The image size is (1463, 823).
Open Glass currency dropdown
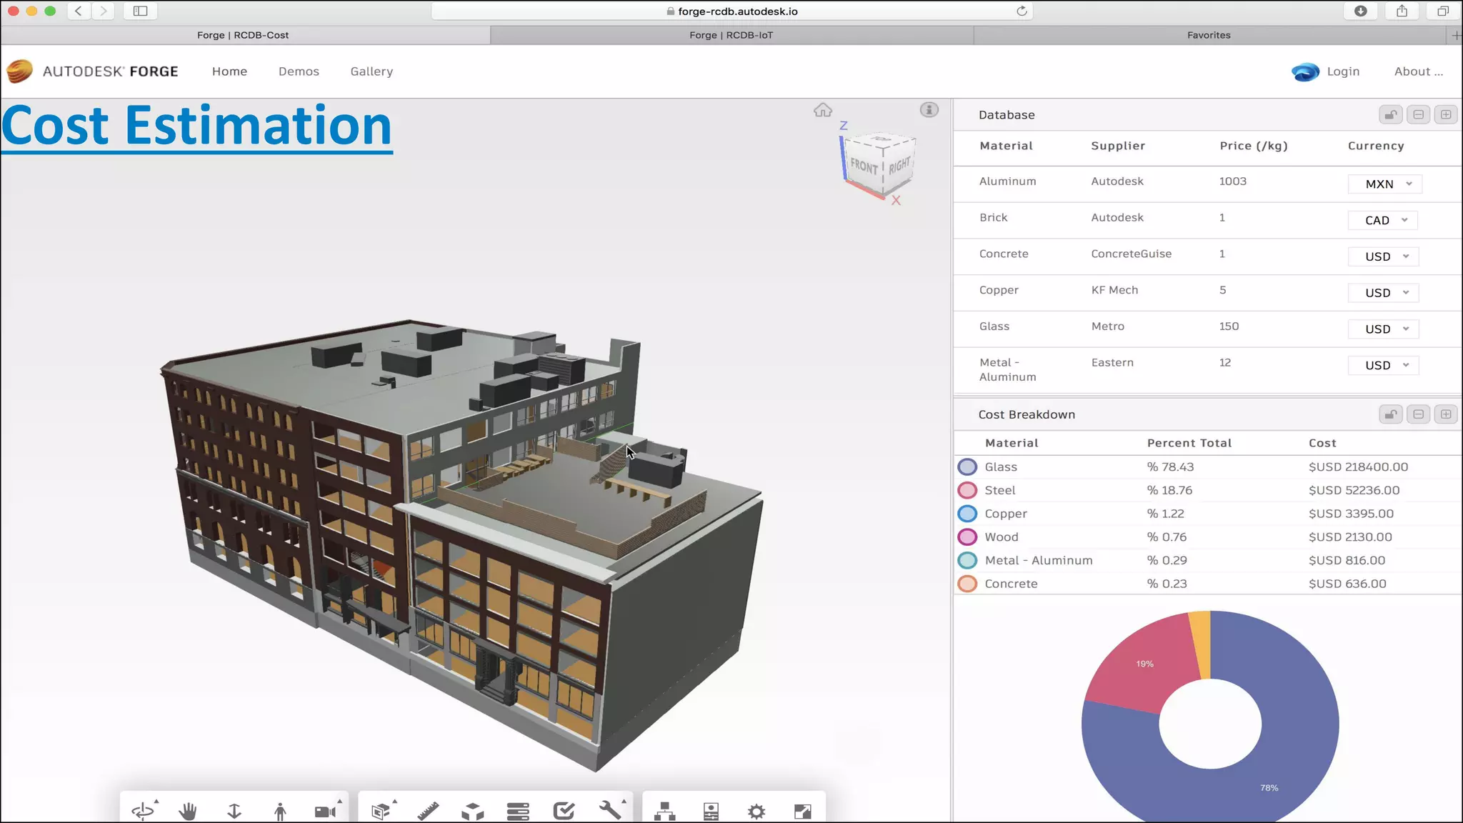pos(1383,329)
